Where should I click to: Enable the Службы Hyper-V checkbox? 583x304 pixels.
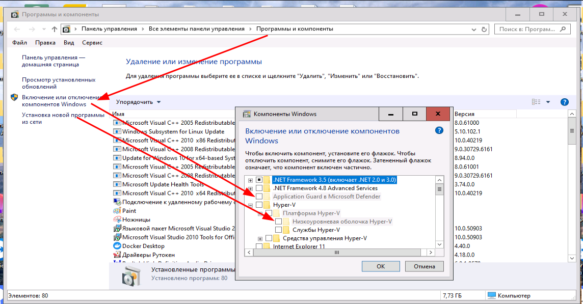278,230
